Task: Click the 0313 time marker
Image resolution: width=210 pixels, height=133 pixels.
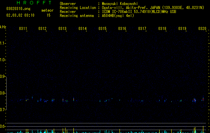Action: 62,29
